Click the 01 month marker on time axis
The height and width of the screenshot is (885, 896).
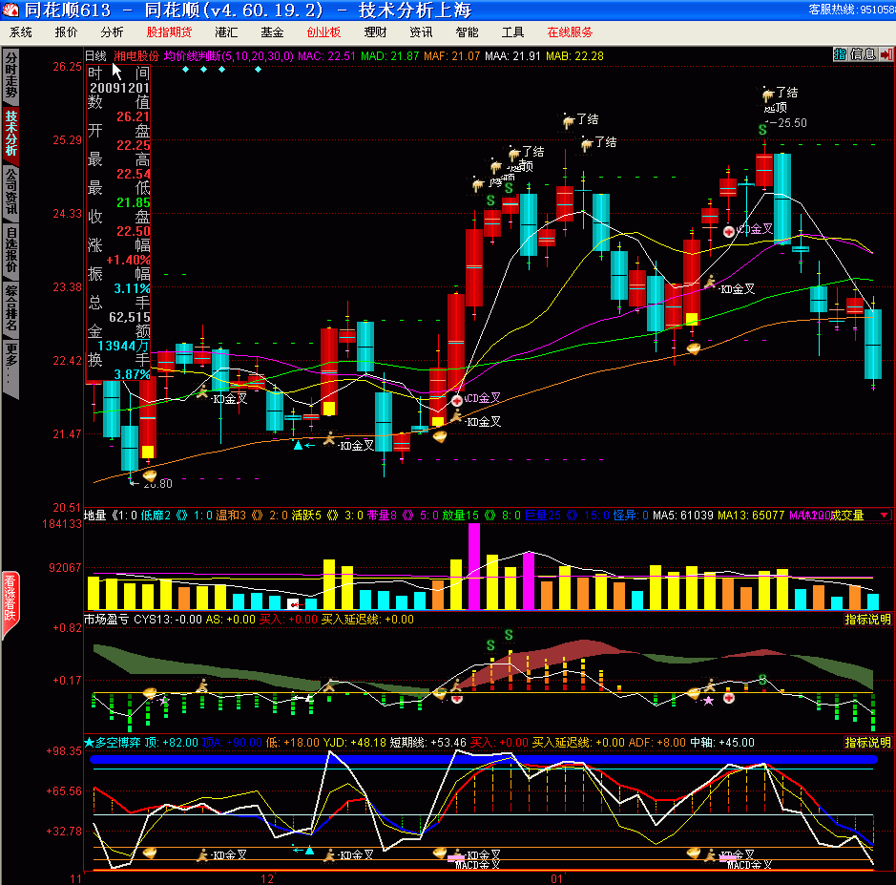tap(556, 878)
